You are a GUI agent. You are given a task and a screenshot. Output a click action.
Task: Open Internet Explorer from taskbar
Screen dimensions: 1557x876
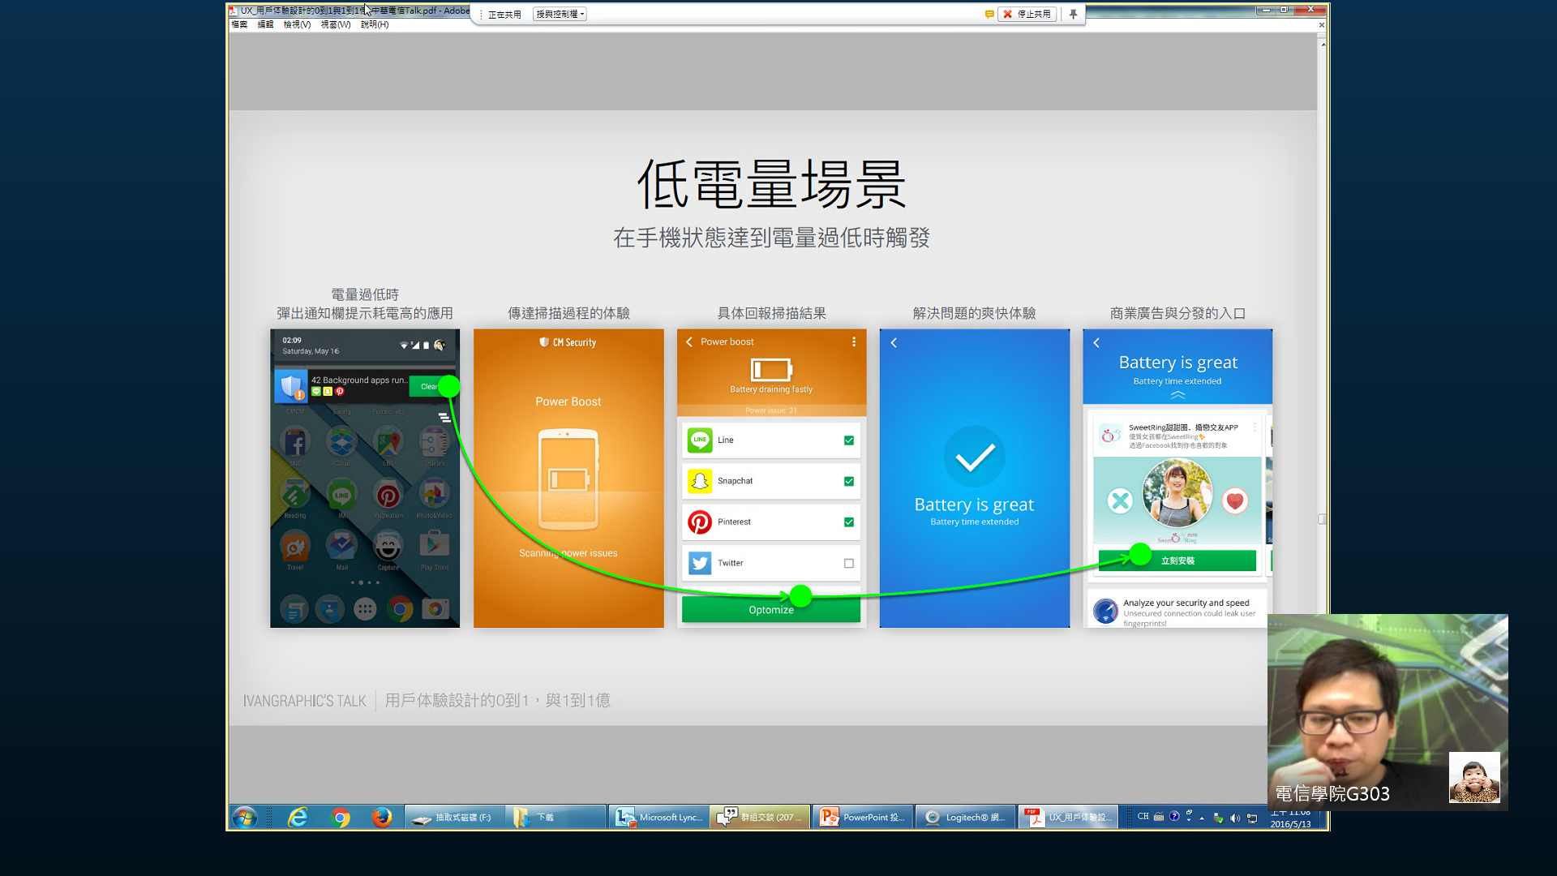pos(298,817)
